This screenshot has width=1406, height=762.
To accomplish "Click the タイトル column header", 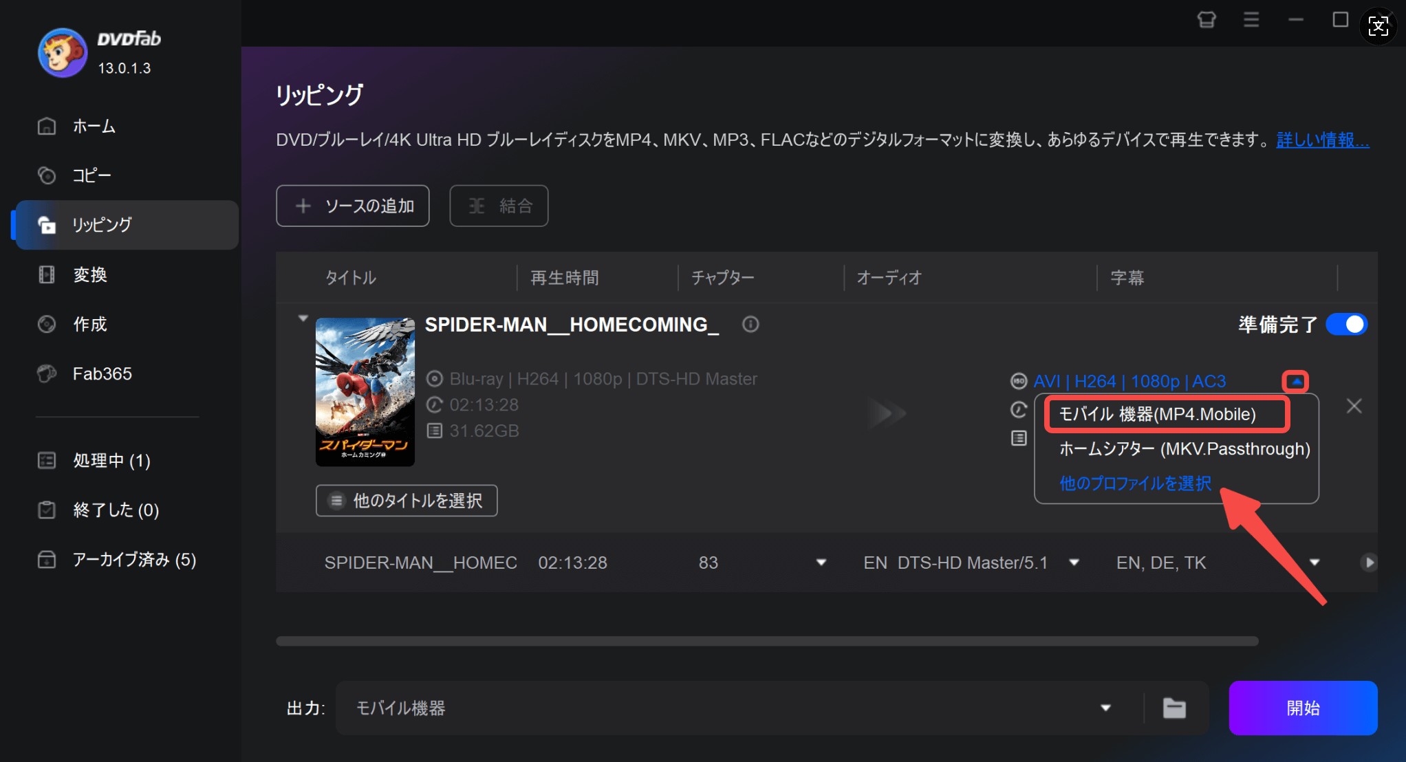I will click(x=351, y=278).
